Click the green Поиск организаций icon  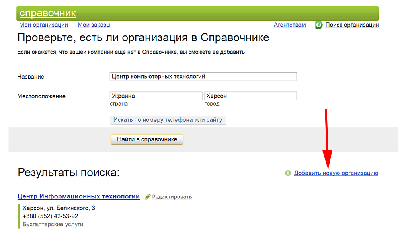(319, 25)
